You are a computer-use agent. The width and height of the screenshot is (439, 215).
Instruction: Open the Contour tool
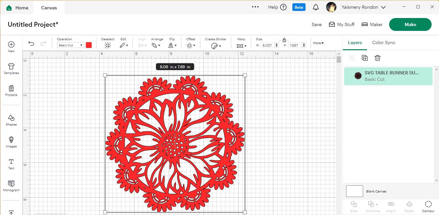pos(428,207)
